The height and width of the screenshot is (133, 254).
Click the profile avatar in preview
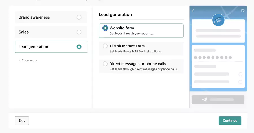click(218, 20)
